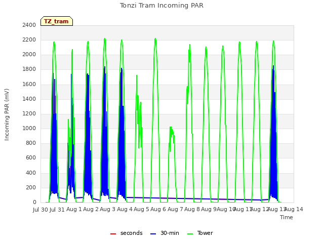Click the green Tower peak on Aug 5
The width and height of the screenshot is (324, 243).
point(155,39)
